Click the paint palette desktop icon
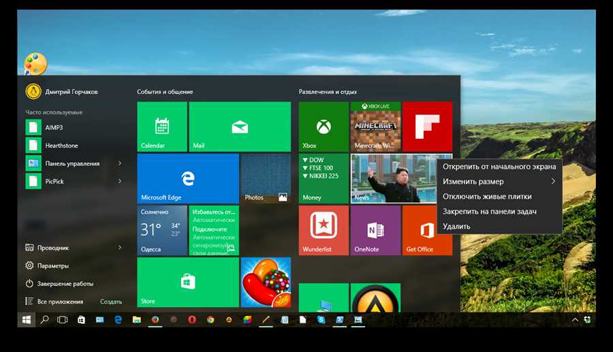 35,64
